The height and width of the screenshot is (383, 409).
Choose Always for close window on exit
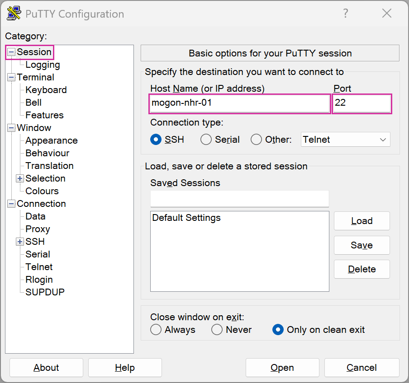[x=156, y=330]
